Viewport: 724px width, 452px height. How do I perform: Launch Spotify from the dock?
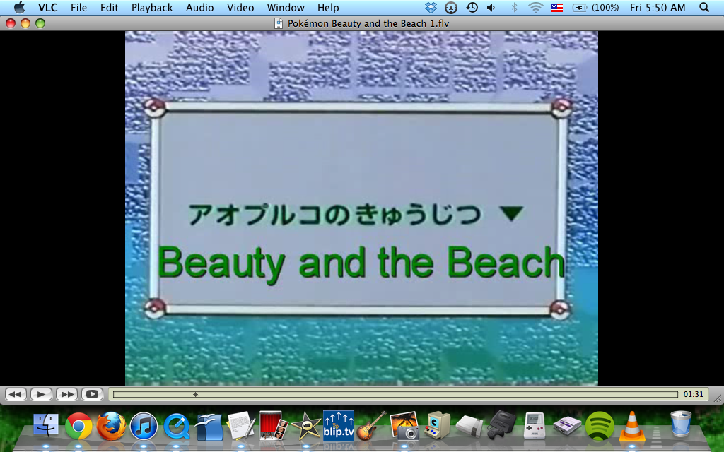[600, 426]
